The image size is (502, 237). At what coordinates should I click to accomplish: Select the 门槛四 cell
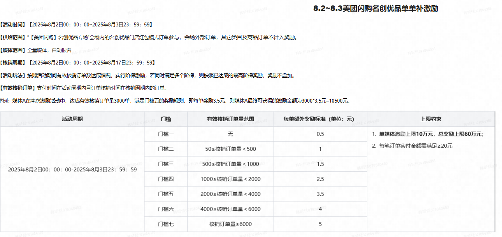pos(166,179)
